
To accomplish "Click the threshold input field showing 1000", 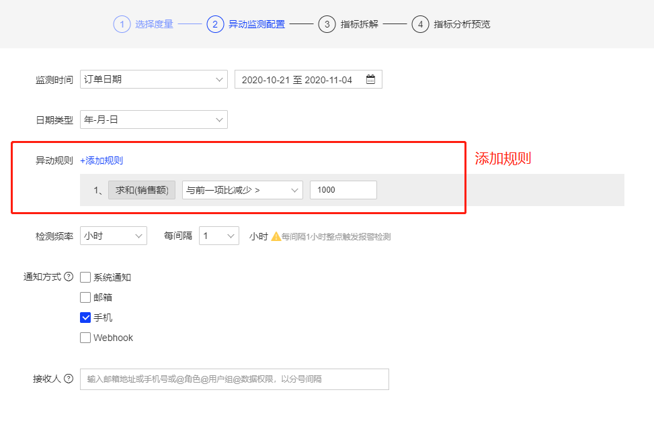I will 343,190.
